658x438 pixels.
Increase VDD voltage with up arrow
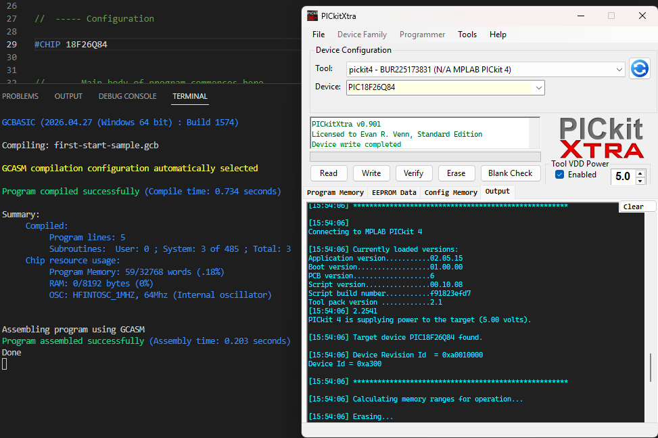click(640, 173)
